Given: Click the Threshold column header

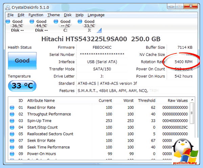Looking at the screenshot, I should (146, 101).
